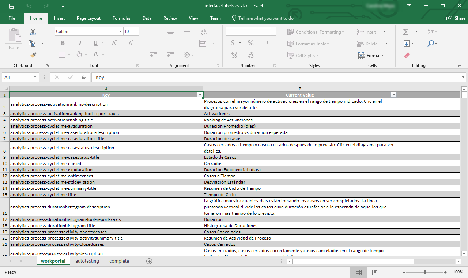Click the Wrap Text icon
The height and width of the screenshot is (278, 468).
pyautogui.click(x=204, y=32)
